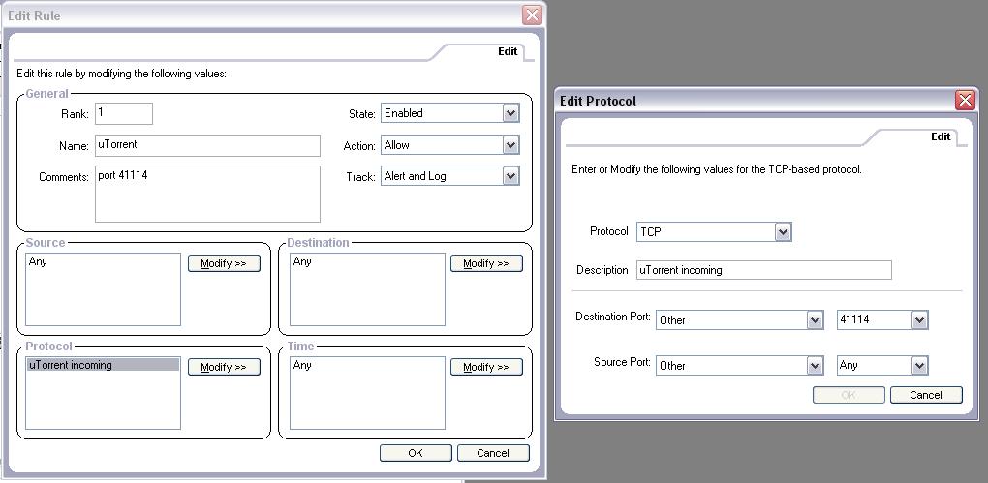Image resolution: width=988 pixels, height=483 pixels.
Task: Open the 41114 destination port value dropdown
Action: tap(882, 319)
